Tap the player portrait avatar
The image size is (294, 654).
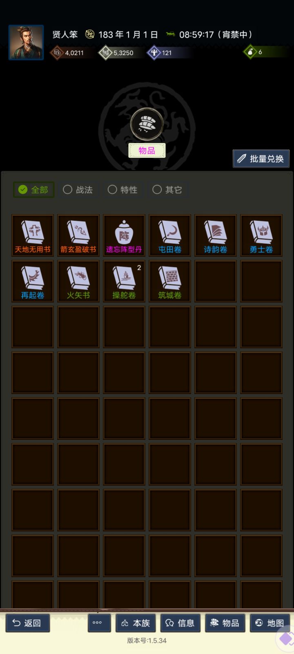(26, 43)
